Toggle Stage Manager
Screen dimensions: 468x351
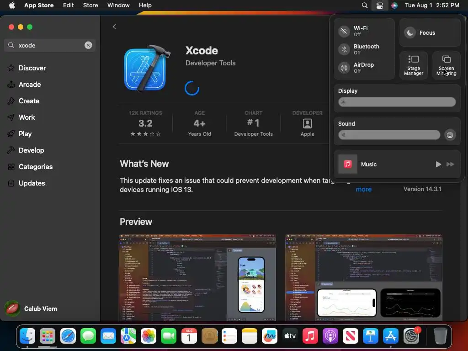coord(413,65)
